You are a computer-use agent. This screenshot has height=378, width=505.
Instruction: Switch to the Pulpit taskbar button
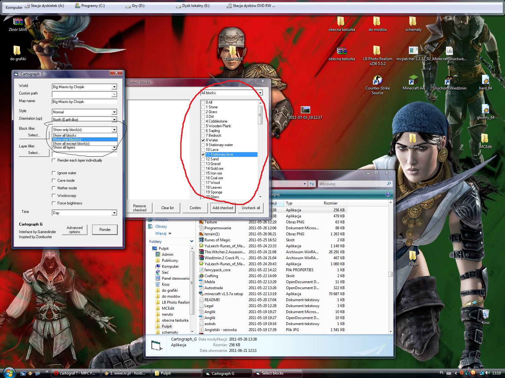[176, 373]
